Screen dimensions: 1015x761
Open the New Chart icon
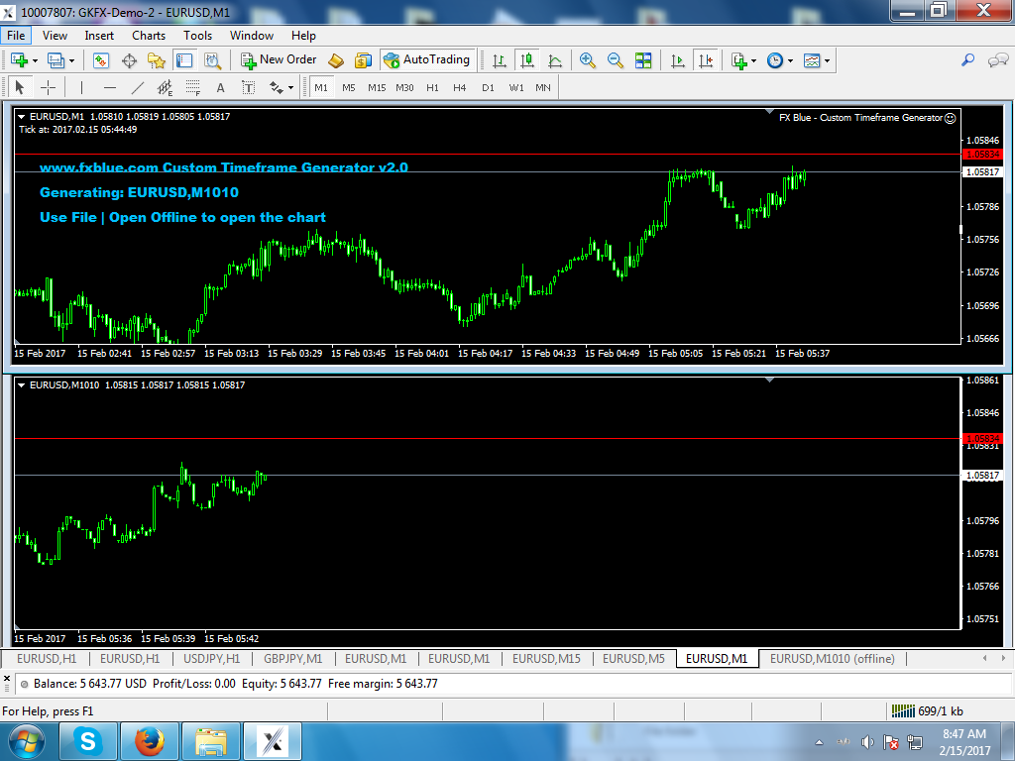tap(19, 60)
